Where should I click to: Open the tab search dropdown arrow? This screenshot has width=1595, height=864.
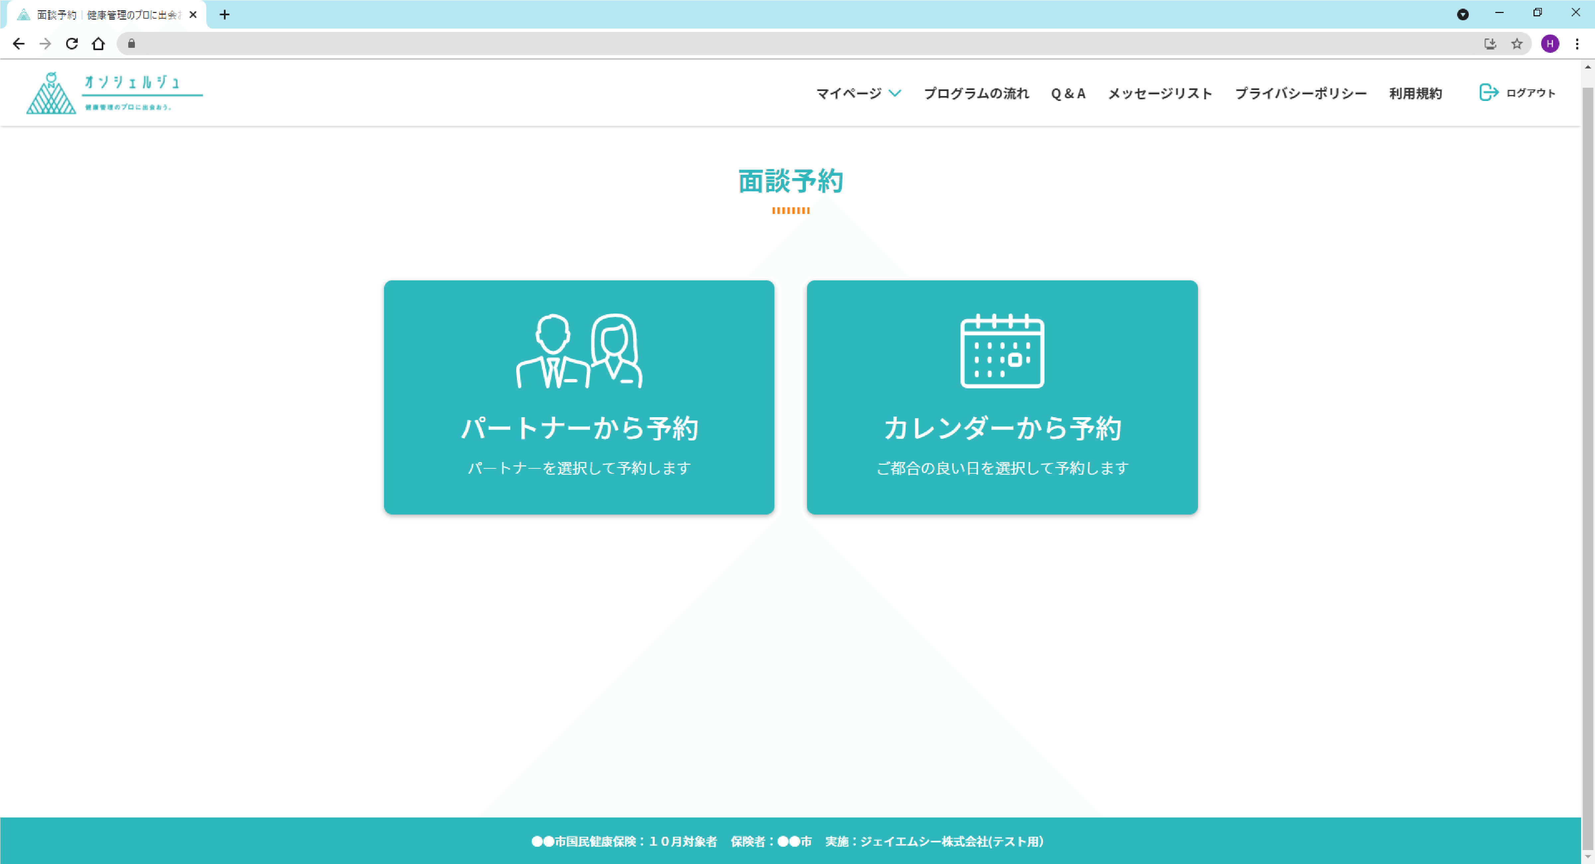(1462, 14)
